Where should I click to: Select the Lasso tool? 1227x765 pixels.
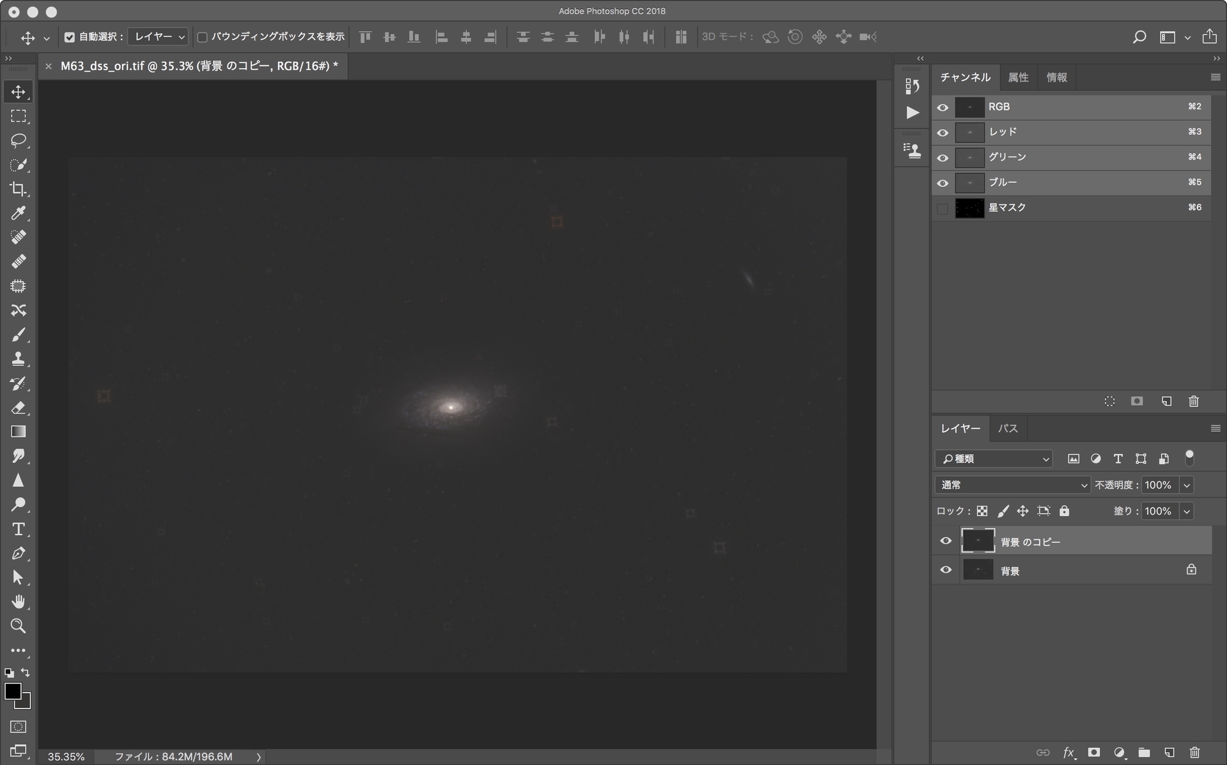[x=18, y=140]
